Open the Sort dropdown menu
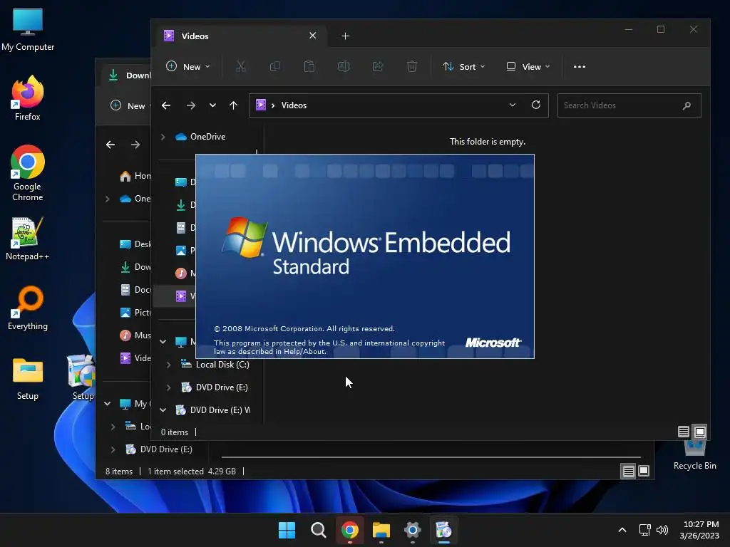The width and height of the screenshot is (730, 547). (x=463, y=66)
